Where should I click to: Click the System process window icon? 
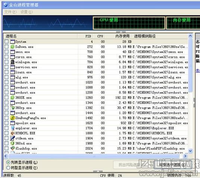(x=12, y=41)
